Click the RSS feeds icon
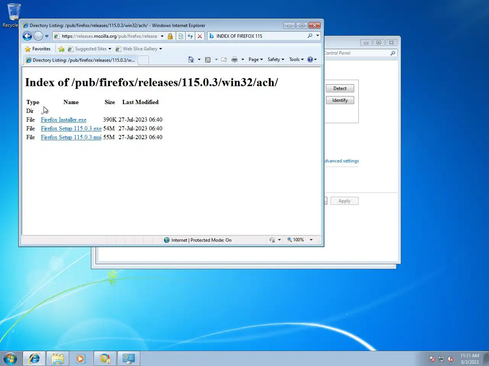 click(x=208, y=59)
